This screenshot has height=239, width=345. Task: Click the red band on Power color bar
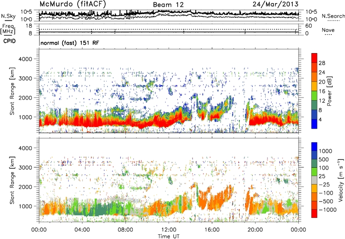(x=314, y=58)
